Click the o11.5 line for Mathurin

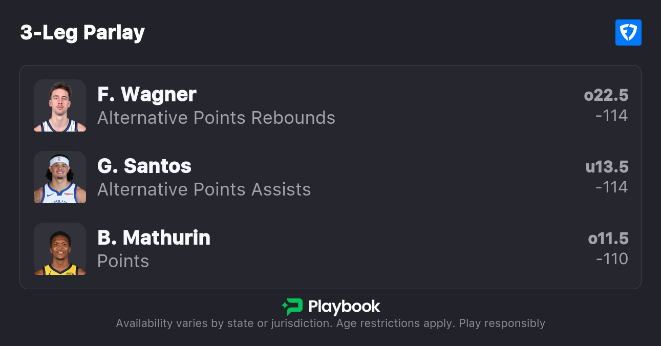(608, 239)
